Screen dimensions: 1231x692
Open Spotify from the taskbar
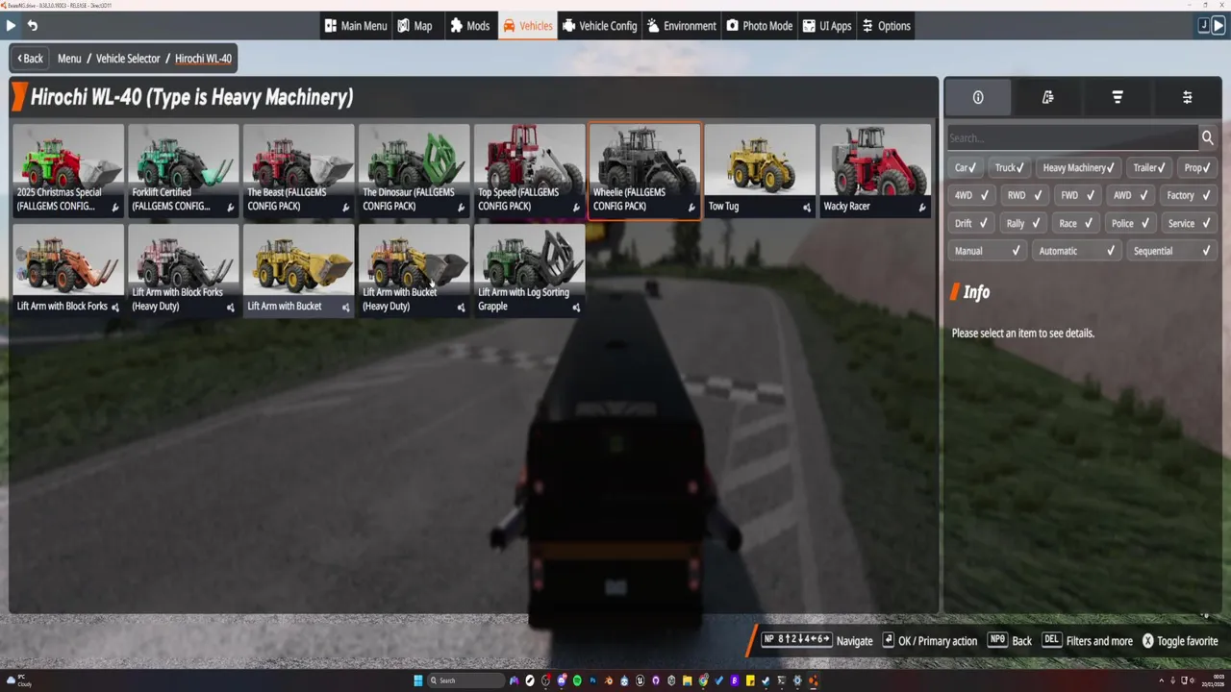tap(577, 680)
